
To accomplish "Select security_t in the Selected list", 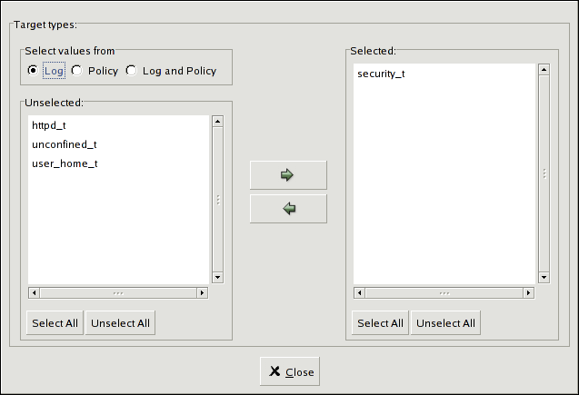I will [381, 73].
